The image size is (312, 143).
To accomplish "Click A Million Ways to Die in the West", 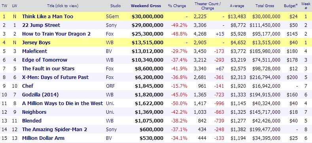I will tap(62, 103).
